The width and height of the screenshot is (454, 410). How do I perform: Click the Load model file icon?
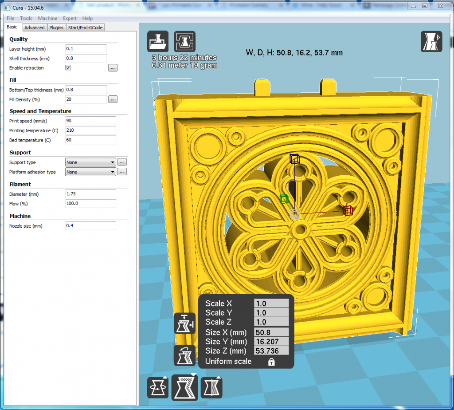click(158, 41)
